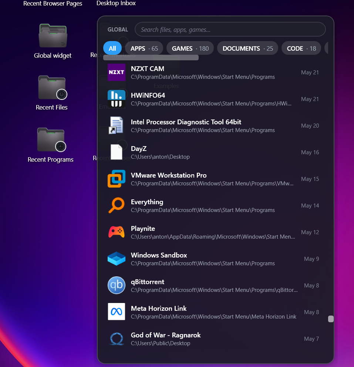Image resolution: width=354 pixels, height=367 pixels.
Task: Click the God of War Ragnarok icon
Action: click(116, 339)
